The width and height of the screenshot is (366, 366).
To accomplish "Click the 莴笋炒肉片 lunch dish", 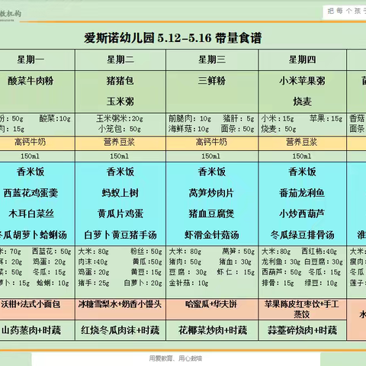I will pyautogui.click(x=211, y=193).
